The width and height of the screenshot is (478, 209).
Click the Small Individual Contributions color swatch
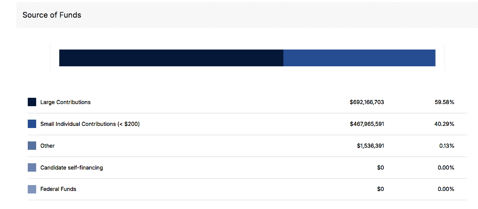pos(32,124)
